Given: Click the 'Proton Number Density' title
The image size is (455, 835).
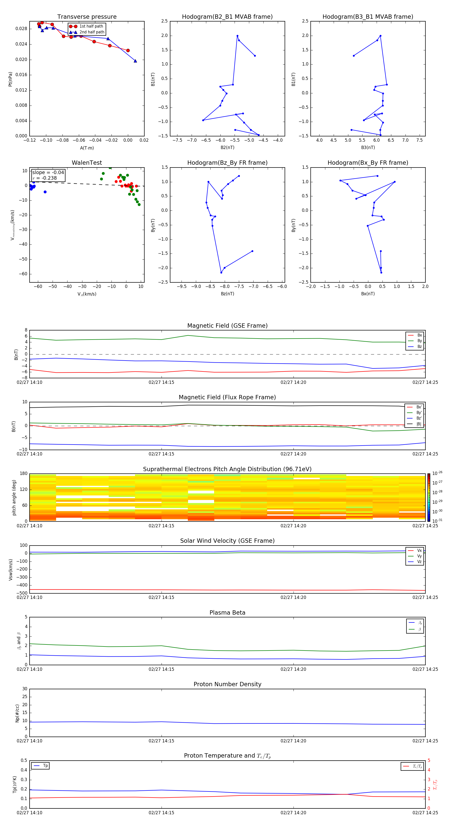Looking at the screenshot, I should point(227,684).
